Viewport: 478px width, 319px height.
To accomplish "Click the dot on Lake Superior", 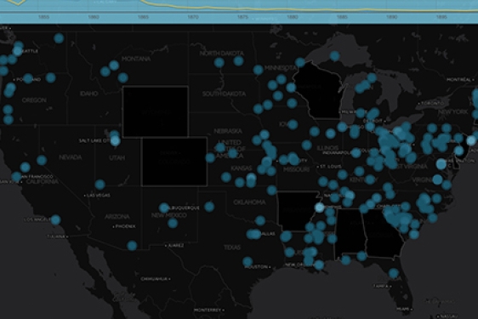I will pyautogui.click(x=335, y=56).
